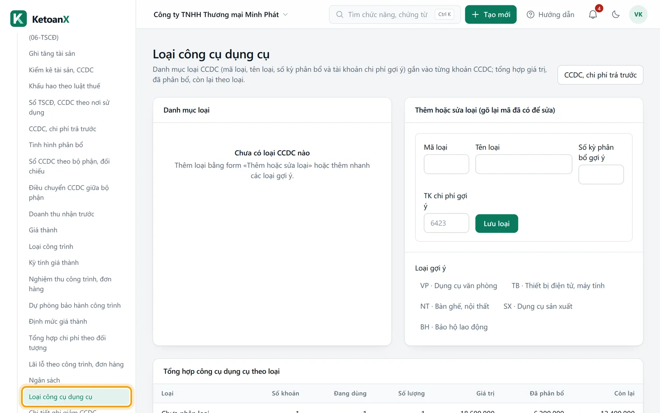Open CCDC, chi phí trả trước page button
Viewport: 660px width, 413px height.
pyautogui.click(x=600, y=75)
